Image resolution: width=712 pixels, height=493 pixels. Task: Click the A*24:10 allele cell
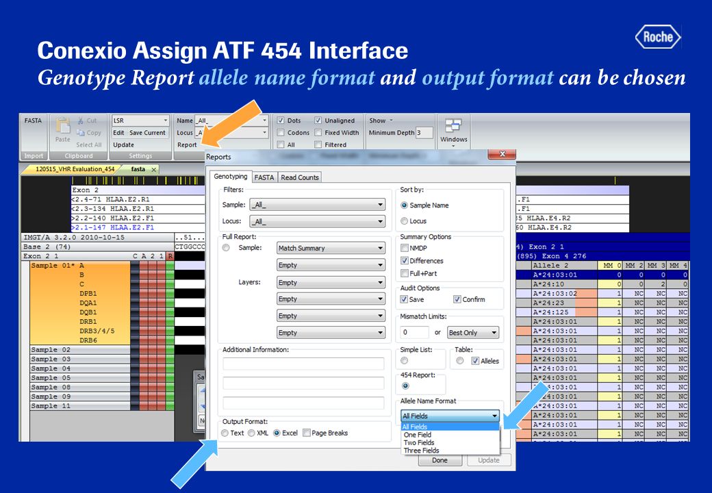[x=564, y=283]
